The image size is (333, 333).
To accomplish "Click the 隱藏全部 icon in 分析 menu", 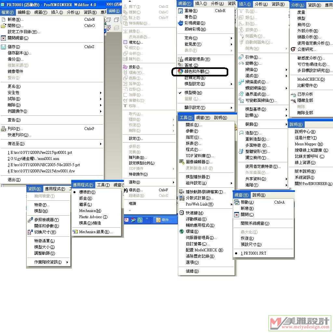I will [293, 100].
